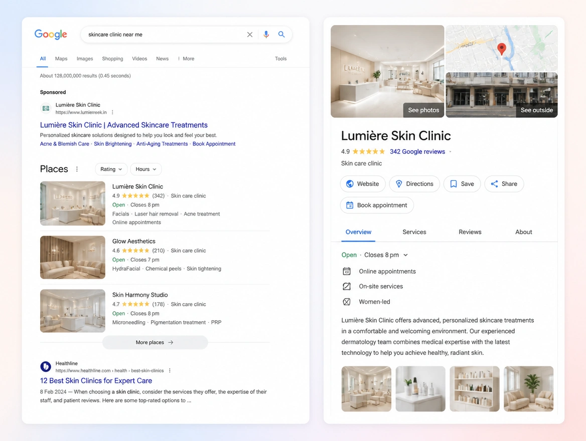
Task: Select the Glow Aesthetics place name
Action: [x=134, y=241]
